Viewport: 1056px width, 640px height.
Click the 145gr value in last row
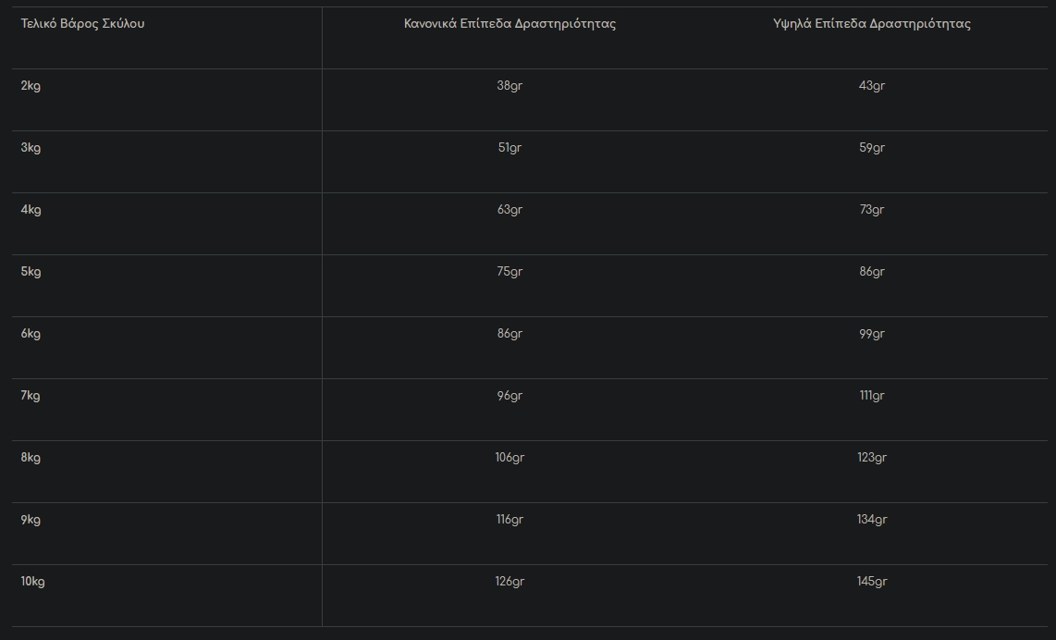point(872,582)
